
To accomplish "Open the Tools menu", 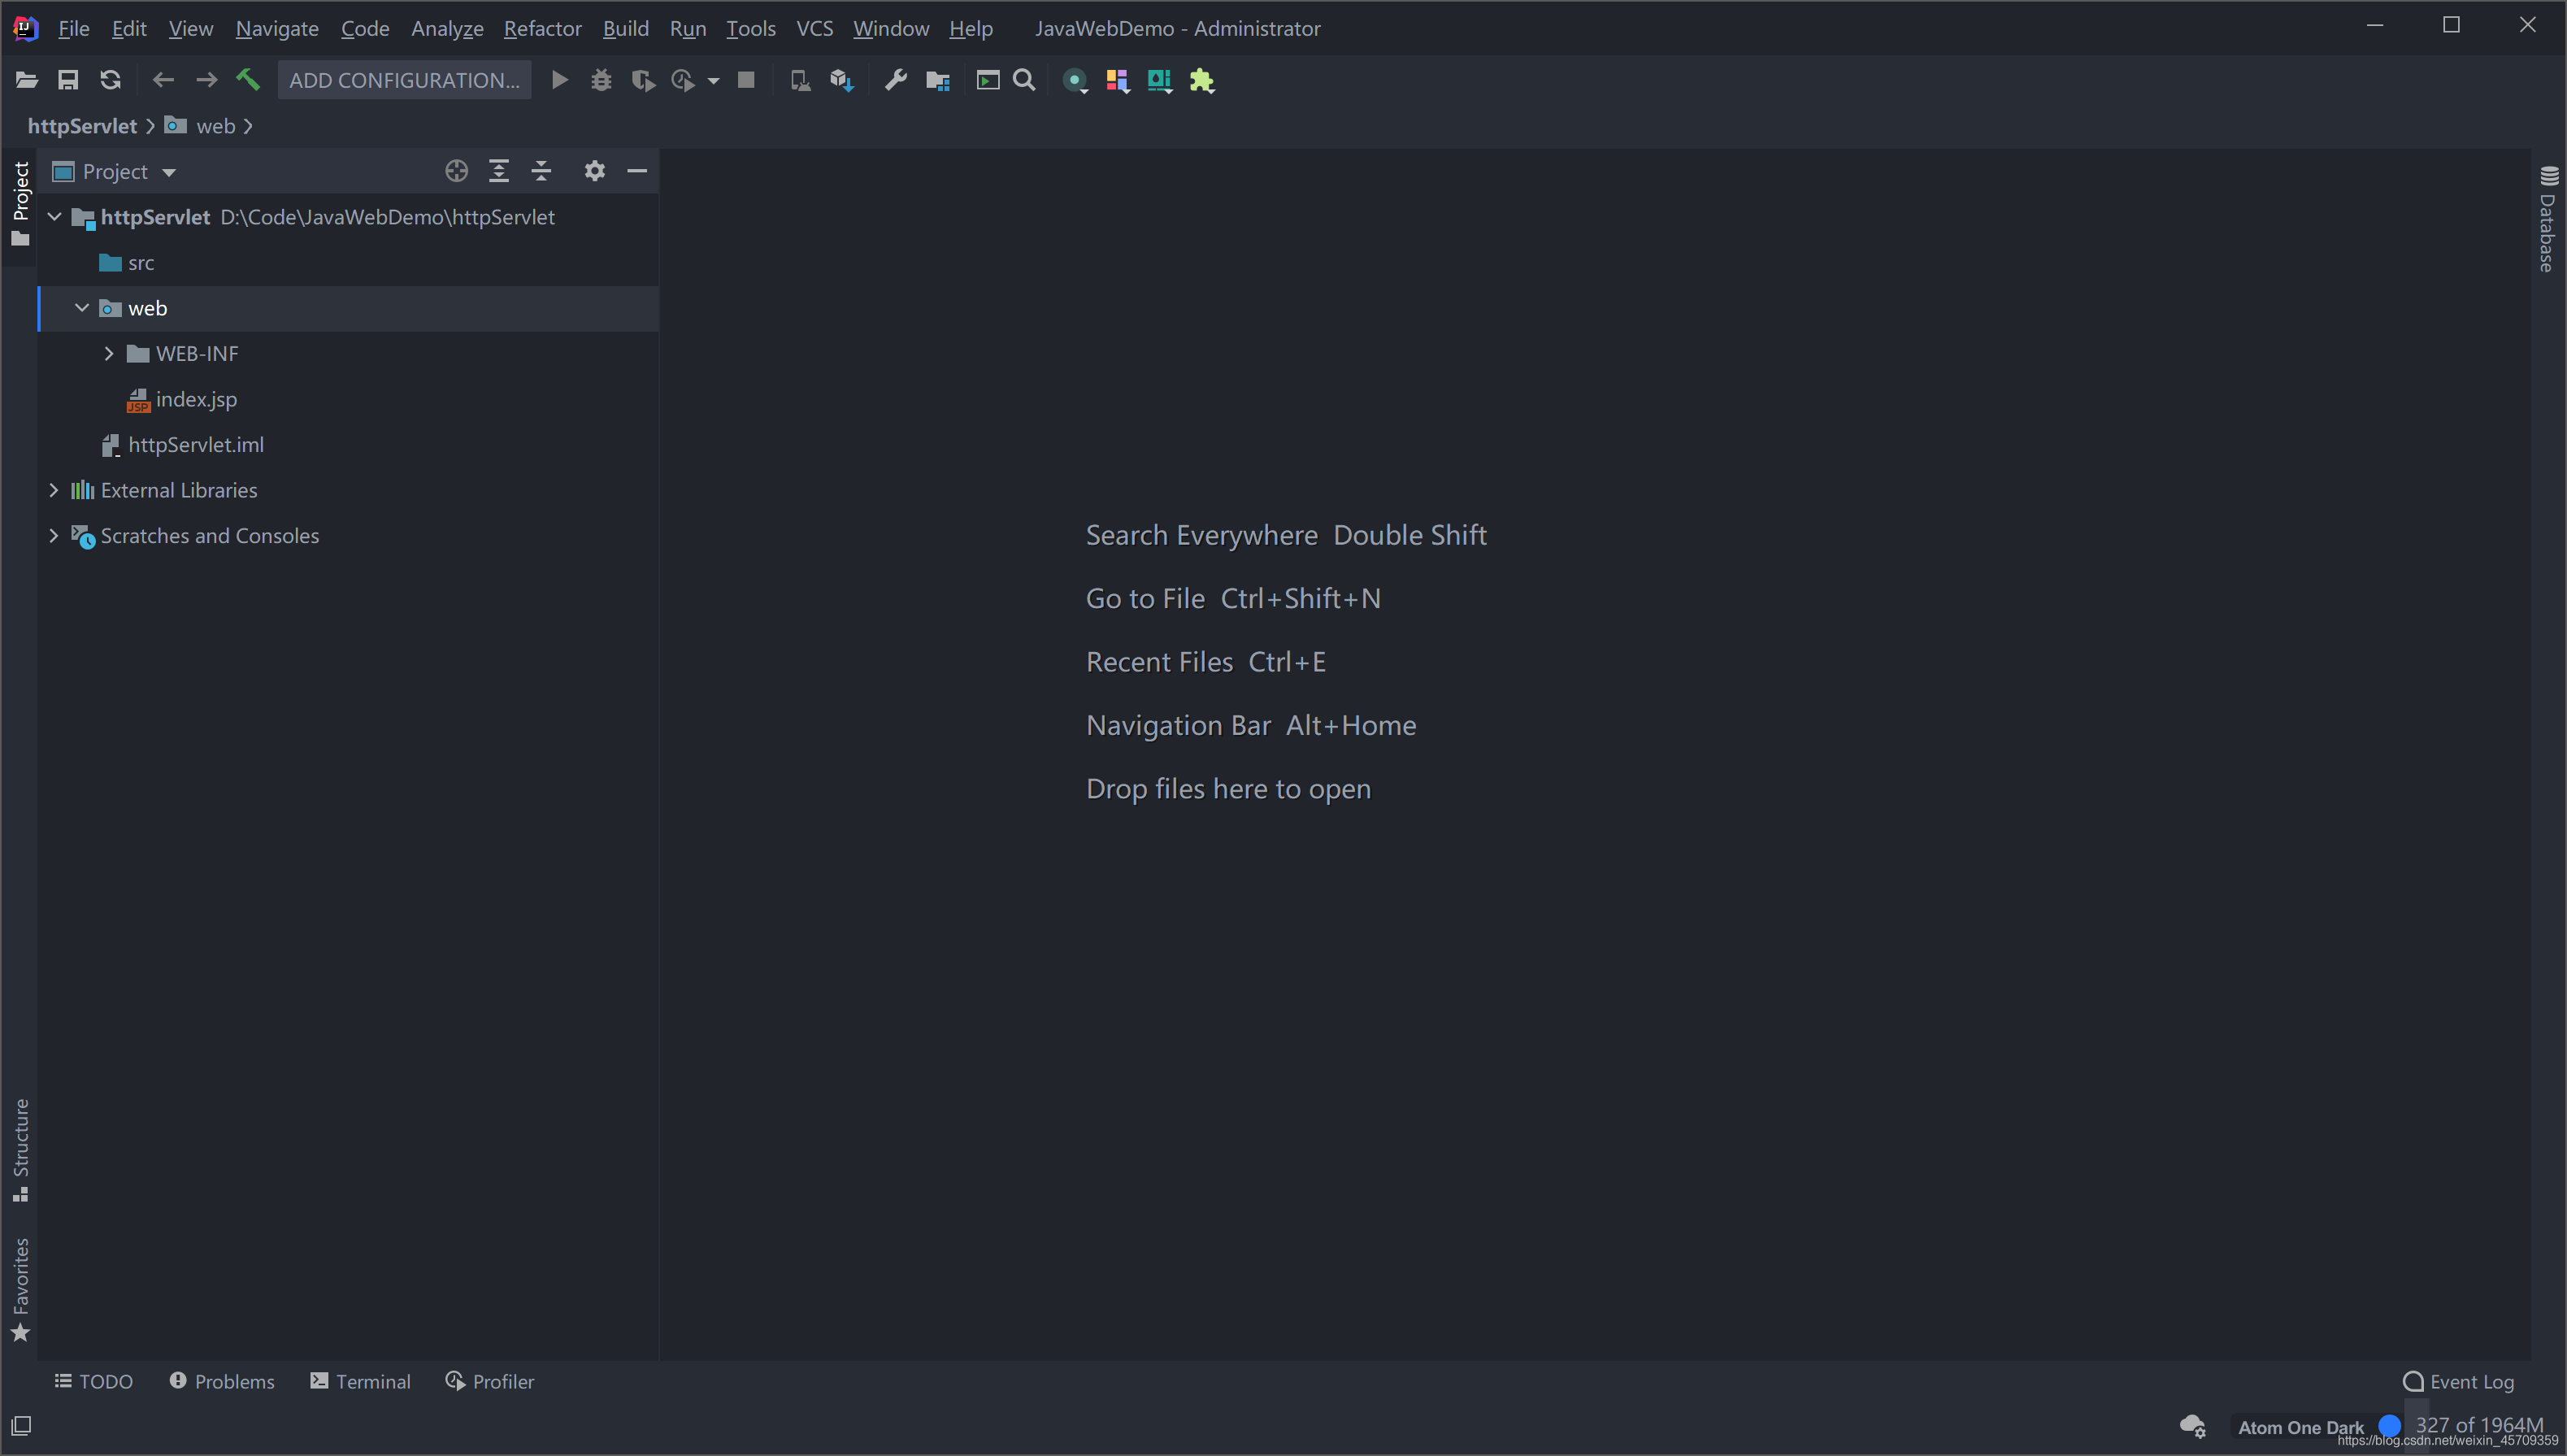I will point(751,28).
